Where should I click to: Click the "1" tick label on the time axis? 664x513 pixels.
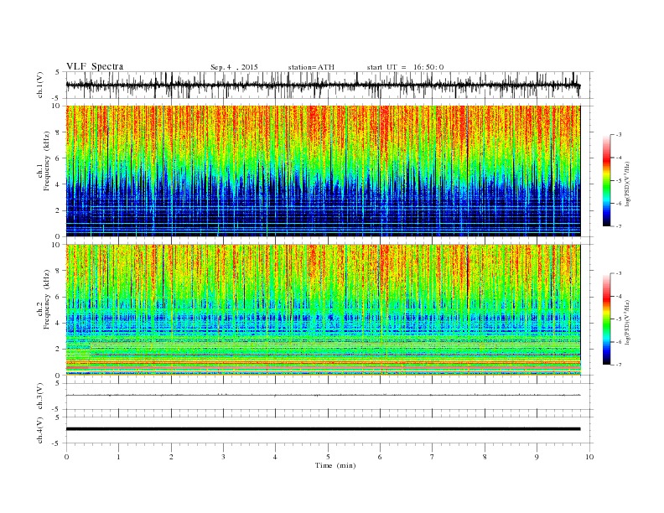click(119, 457)
